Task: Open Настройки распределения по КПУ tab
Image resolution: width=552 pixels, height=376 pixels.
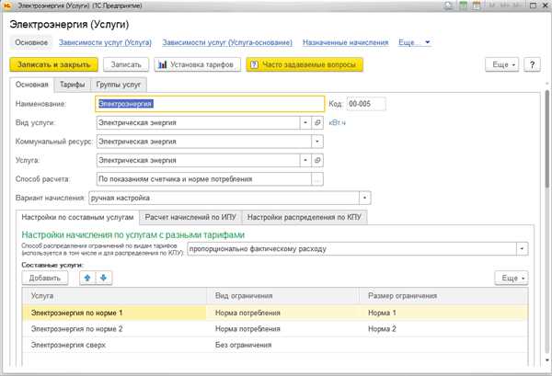Action: (x=305, y=217)
